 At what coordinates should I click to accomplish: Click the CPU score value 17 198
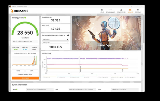coord(55,29)
